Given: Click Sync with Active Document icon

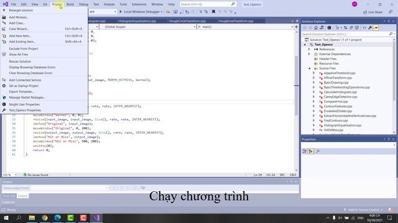Looking at the screenshot, I should tap(345, 27).
